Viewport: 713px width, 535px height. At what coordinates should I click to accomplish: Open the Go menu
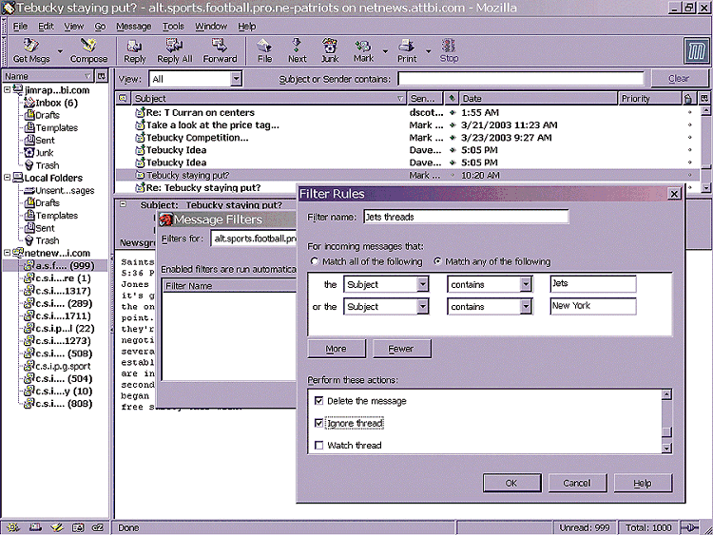pos(100,27)
